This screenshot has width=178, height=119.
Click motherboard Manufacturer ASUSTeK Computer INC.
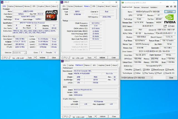95,71
